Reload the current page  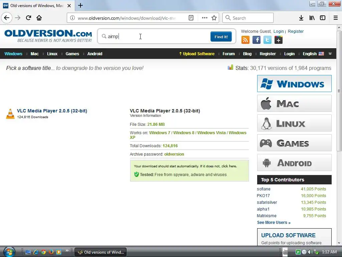[28, 18]
